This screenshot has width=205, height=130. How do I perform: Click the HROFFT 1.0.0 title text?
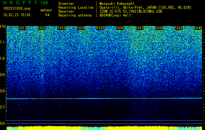pos(26,3)
